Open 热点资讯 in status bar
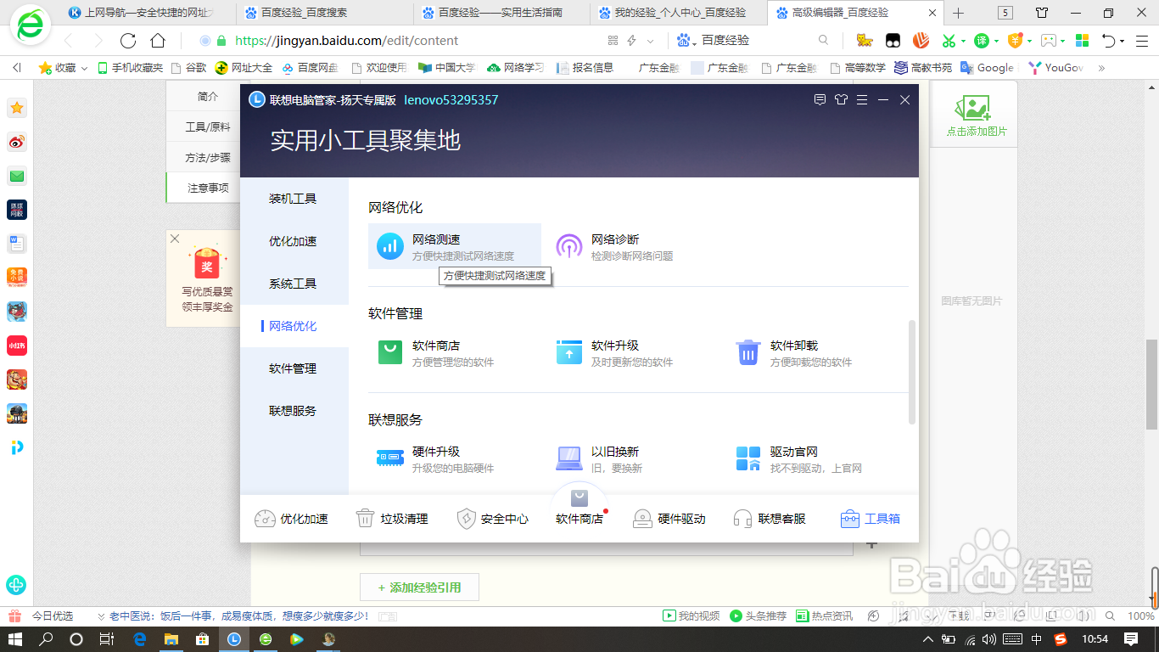Viewport: 1159px width, 652px height. point(824,615)
